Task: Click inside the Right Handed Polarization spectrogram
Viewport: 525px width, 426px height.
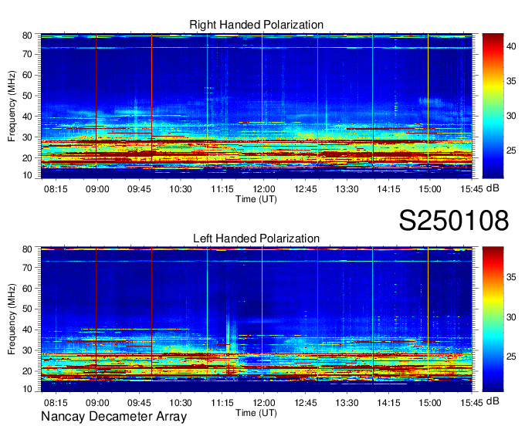Action: coord(256,106)
